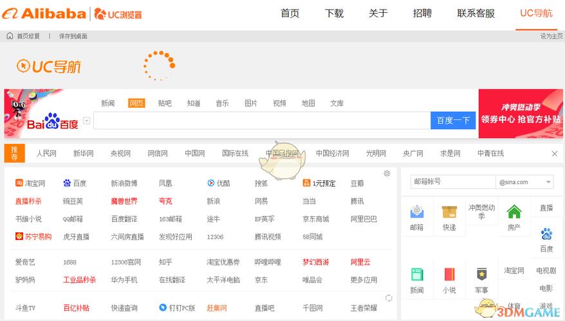565x321 pixels.
Task: Open 下载 in top navigation
Action: tap(334, 13)
